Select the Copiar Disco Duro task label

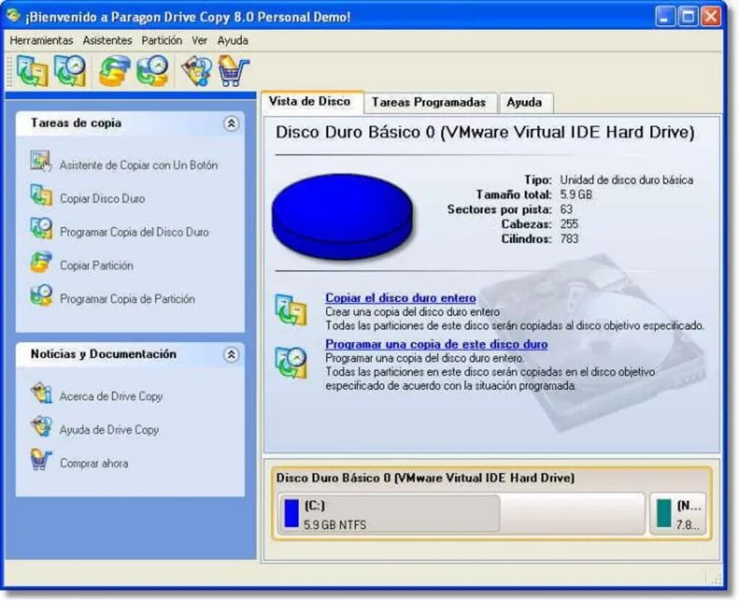(102, 198)
